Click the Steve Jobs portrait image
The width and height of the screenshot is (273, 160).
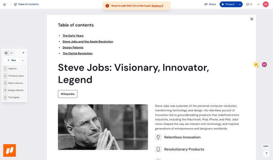pyautogui.click(x=103, y=127)
